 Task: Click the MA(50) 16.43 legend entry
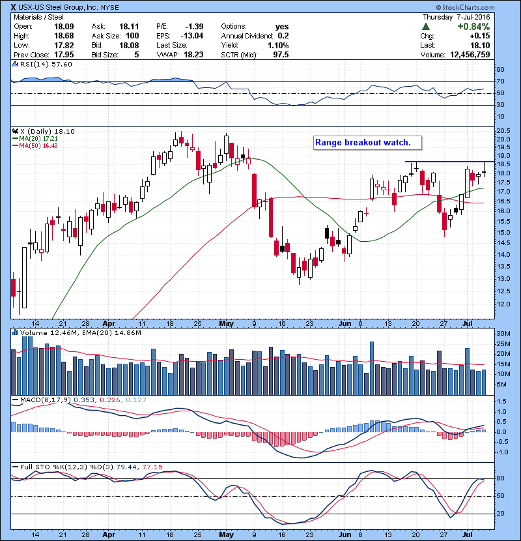[x=35, y=145]
